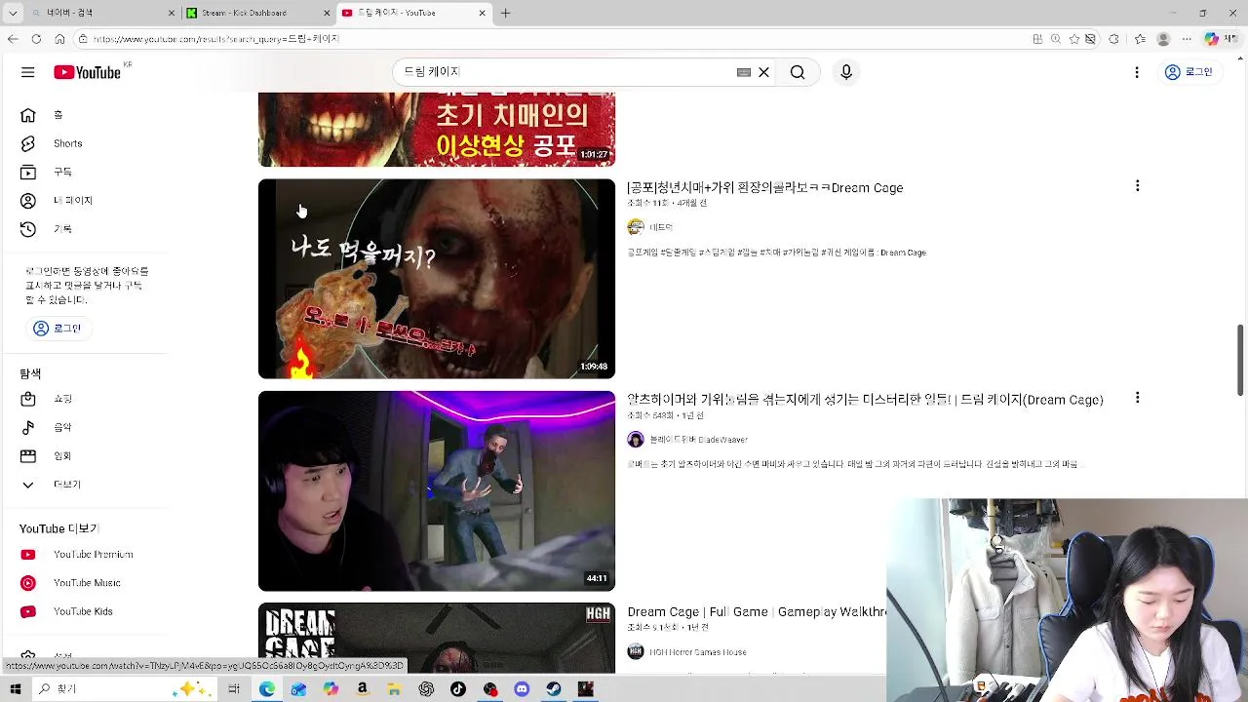Play the red banner thumbnail 1:01:27
Screen dimensions: 1248x702
[437, 129]
